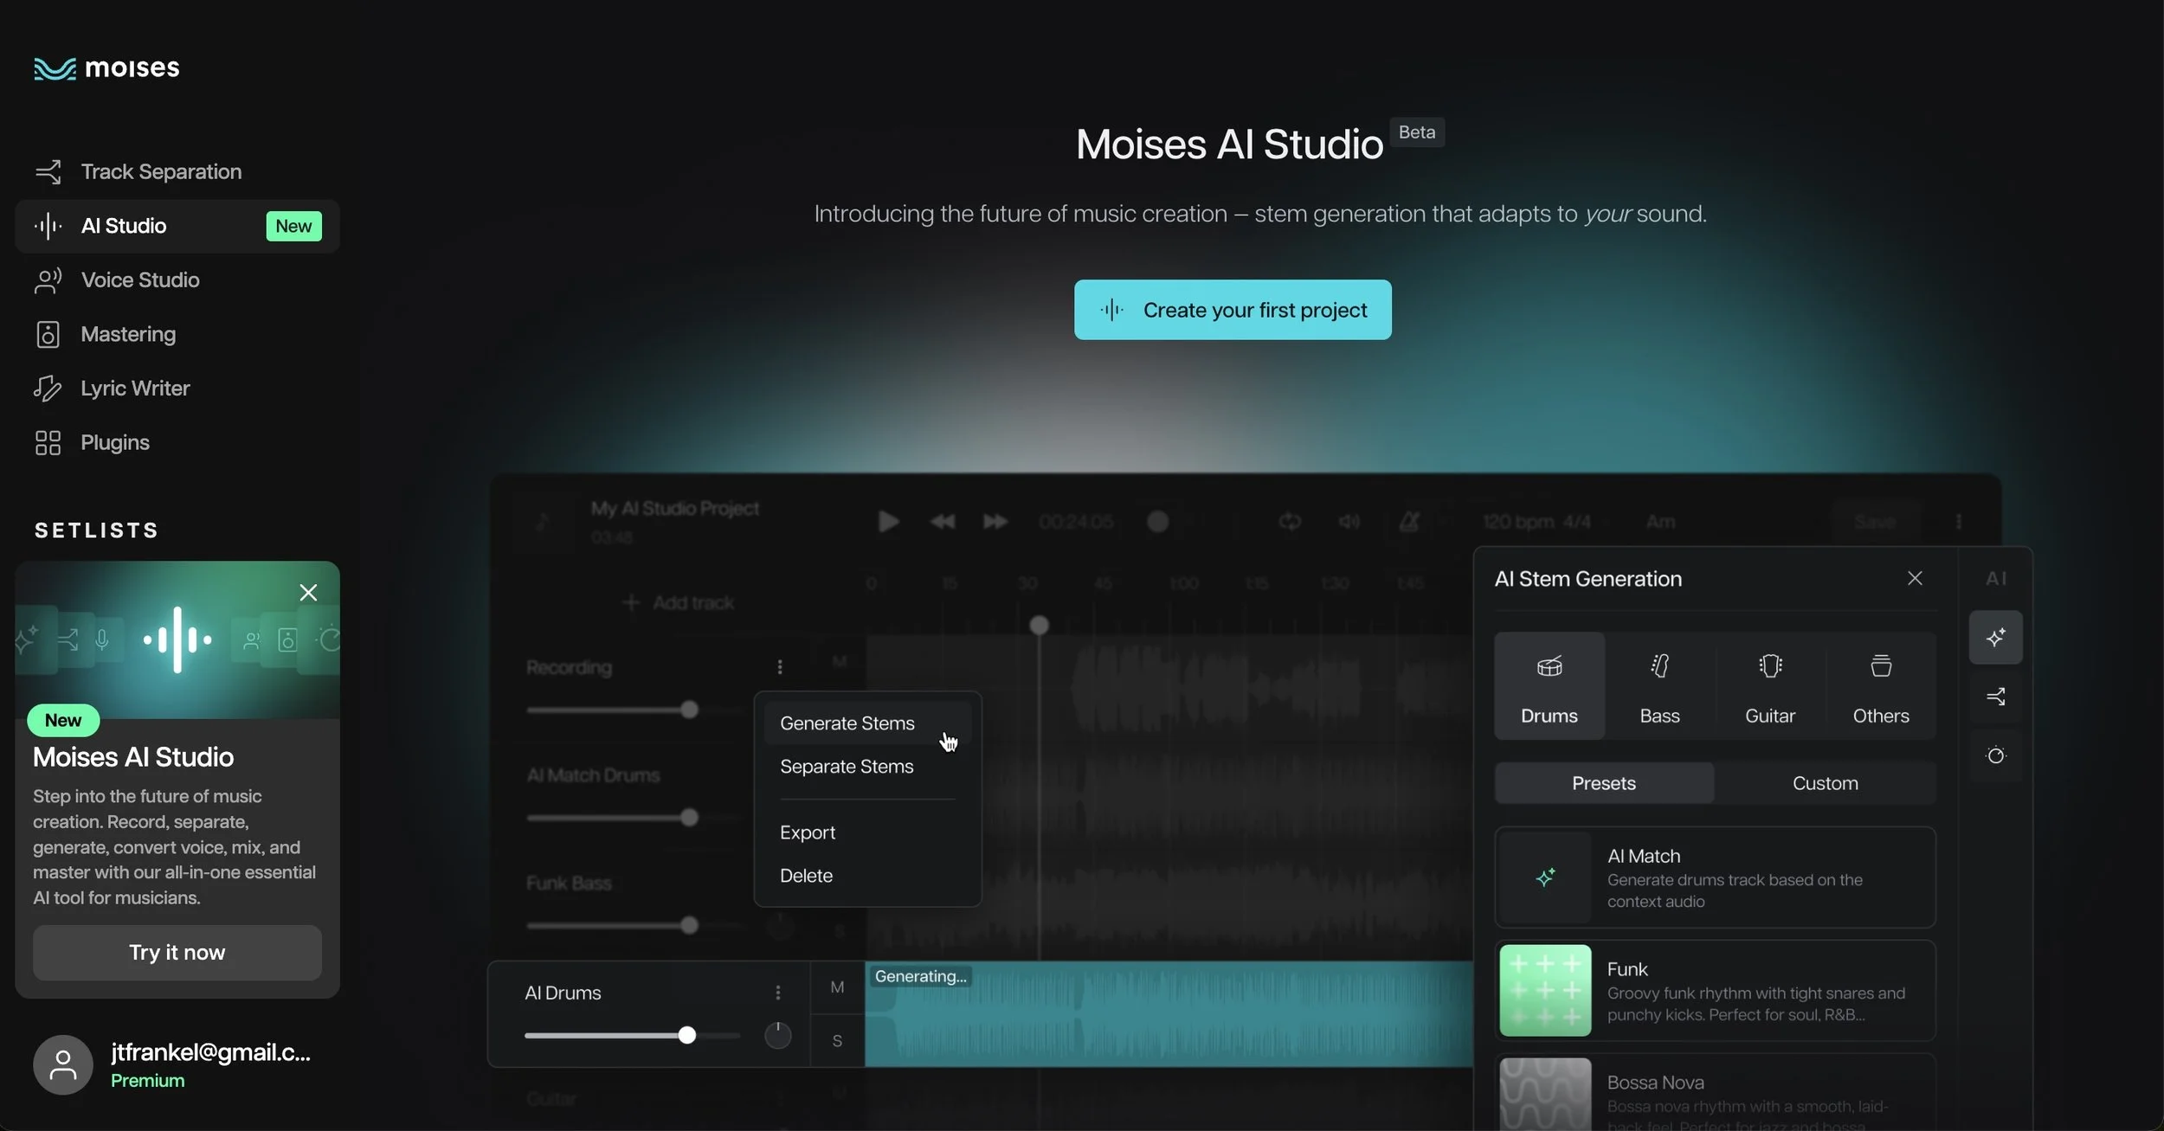Select Generate Stems from context menu
The width and height of the screenshot is (2164, 1131).
(x=867, y=723)
